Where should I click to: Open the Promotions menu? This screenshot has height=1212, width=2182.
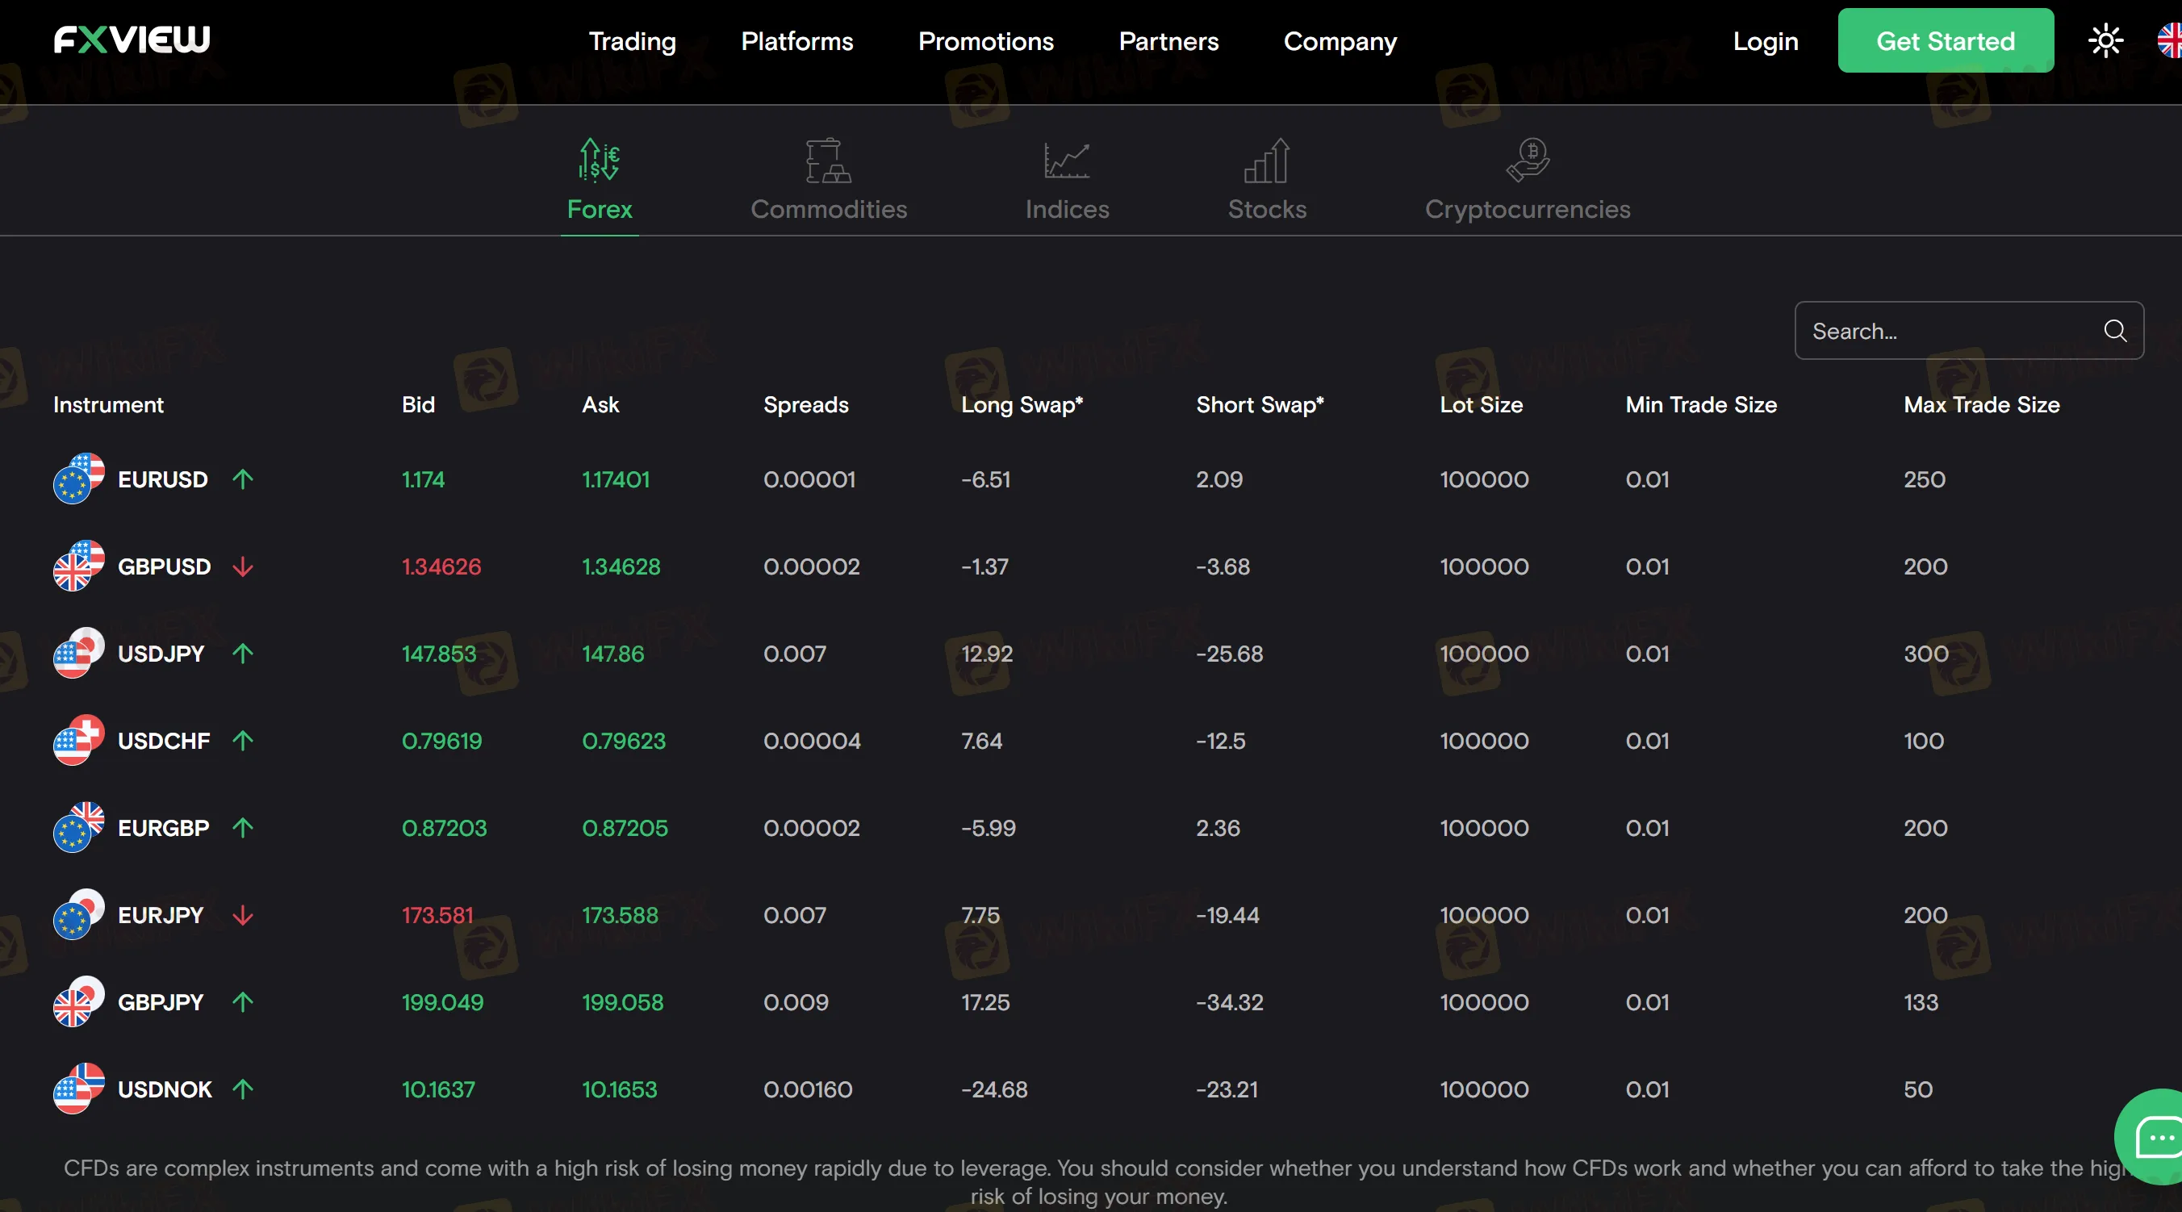(x=986, y=41)
